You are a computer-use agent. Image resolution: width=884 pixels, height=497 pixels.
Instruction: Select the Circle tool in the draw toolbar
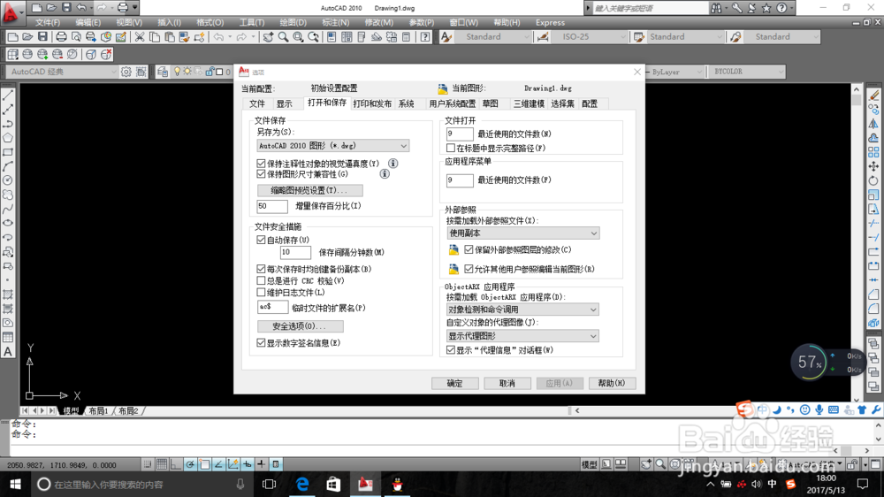pyautogui.click(x=8, y=180)
